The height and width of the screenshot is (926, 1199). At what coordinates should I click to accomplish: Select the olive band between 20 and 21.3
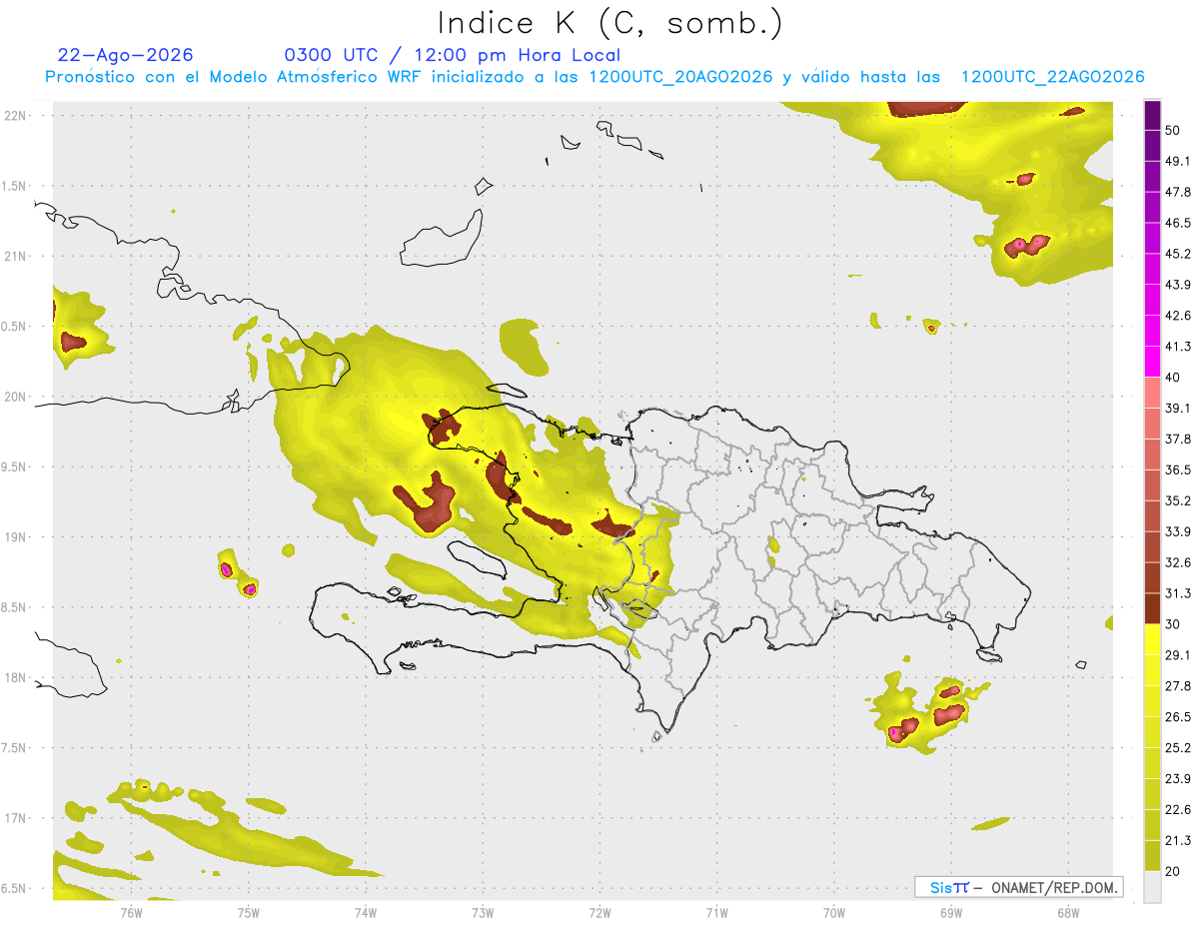click(x=1152, y=855)
